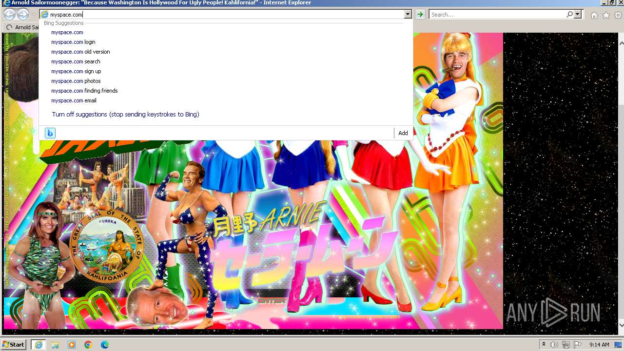Show hidden tray icons arrow
This screenshot has width=624, height=351.
[x=544, y=345]
